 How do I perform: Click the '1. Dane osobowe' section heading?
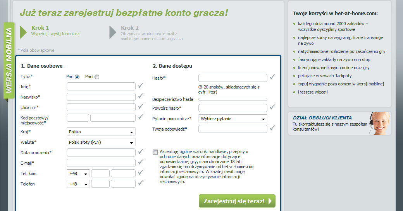click(x=41, y=66)
